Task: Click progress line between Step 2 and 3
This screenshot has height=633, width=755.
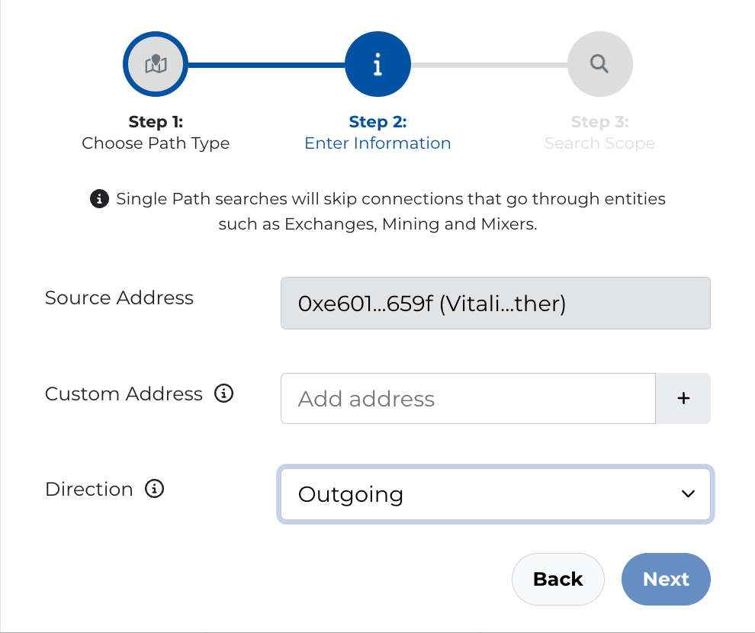Action: 488,65
